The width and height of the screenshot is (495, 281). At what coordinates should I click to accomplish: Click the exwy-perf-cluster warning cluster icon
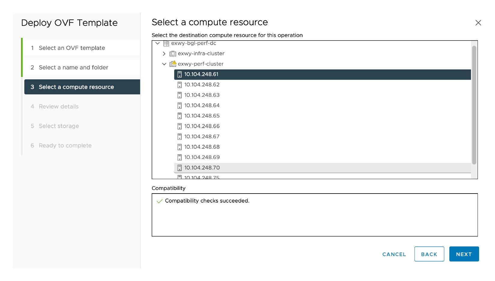tap(173, 64)
